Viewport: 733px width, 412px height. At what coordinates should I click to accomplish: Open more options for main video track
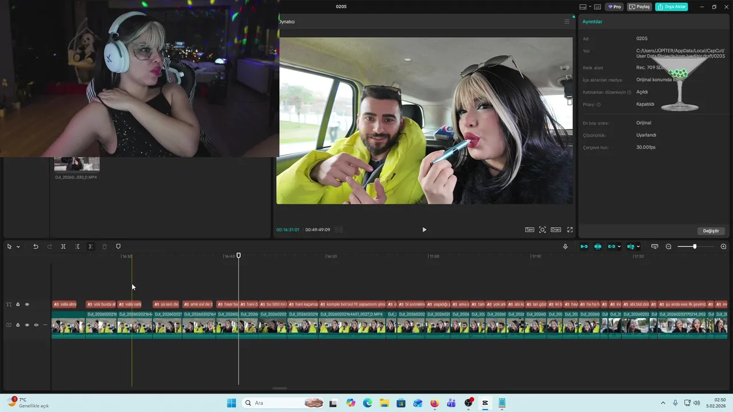45,325
